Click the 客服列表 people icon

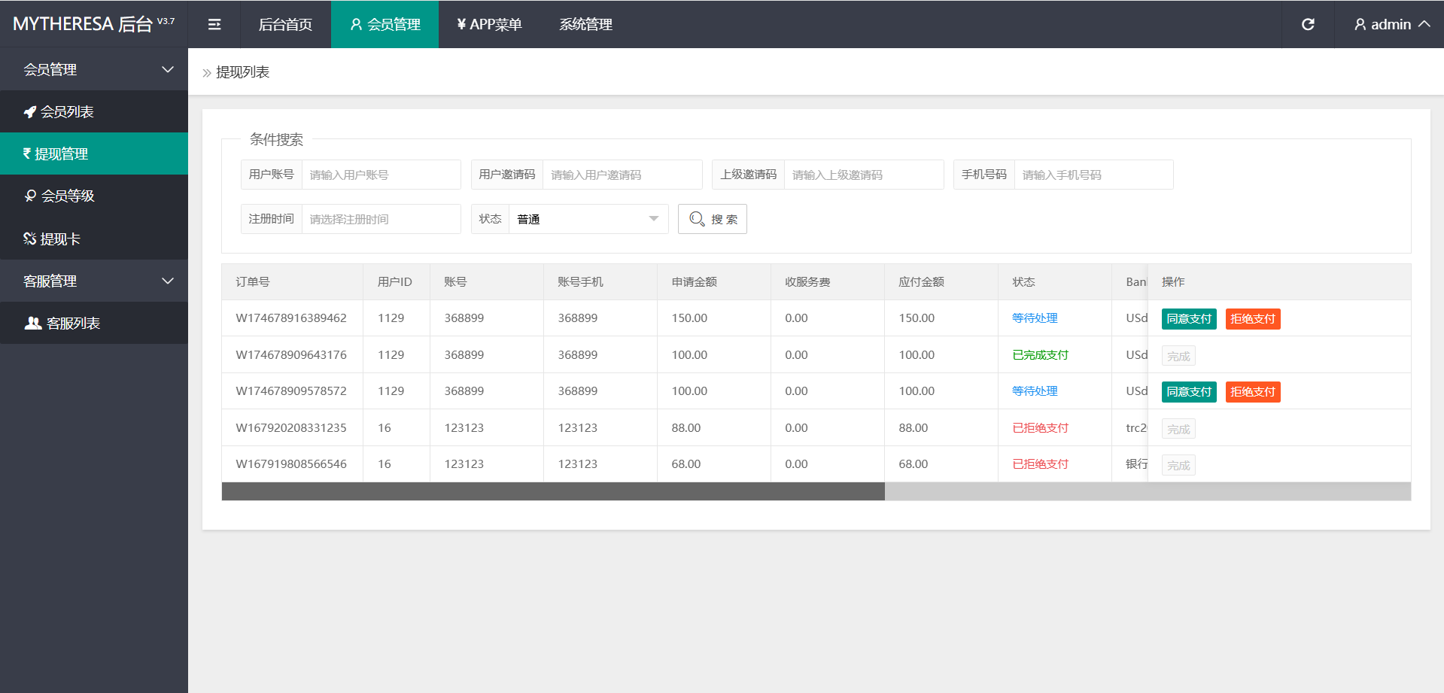(33, 324)
